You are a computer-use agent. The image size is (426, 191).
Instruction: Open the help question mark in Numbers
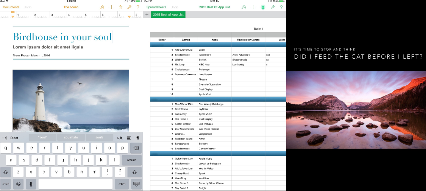coord(281,7)
